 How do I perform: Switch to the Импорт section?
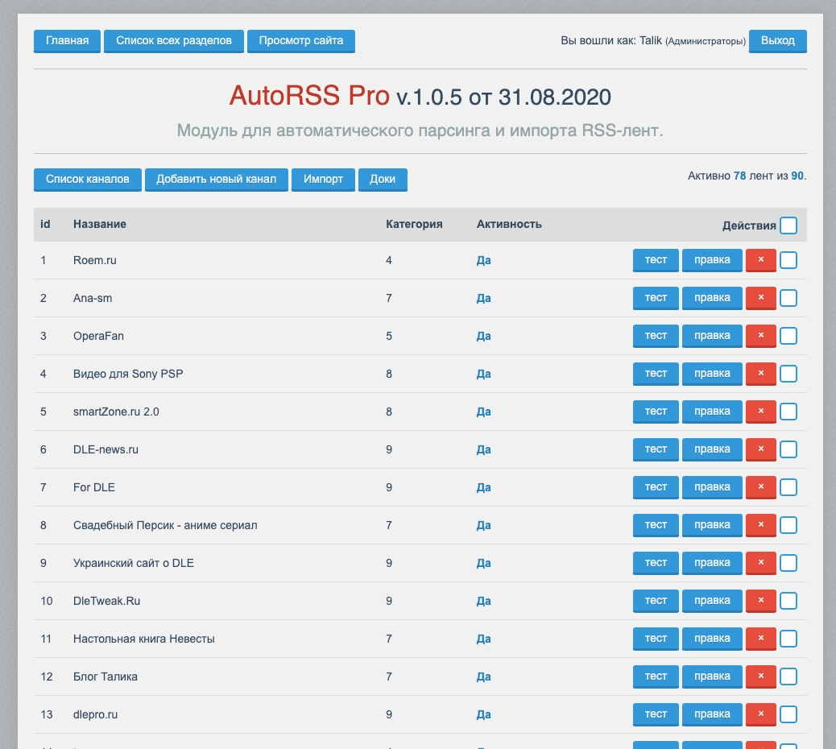click(x=323, y=180)
